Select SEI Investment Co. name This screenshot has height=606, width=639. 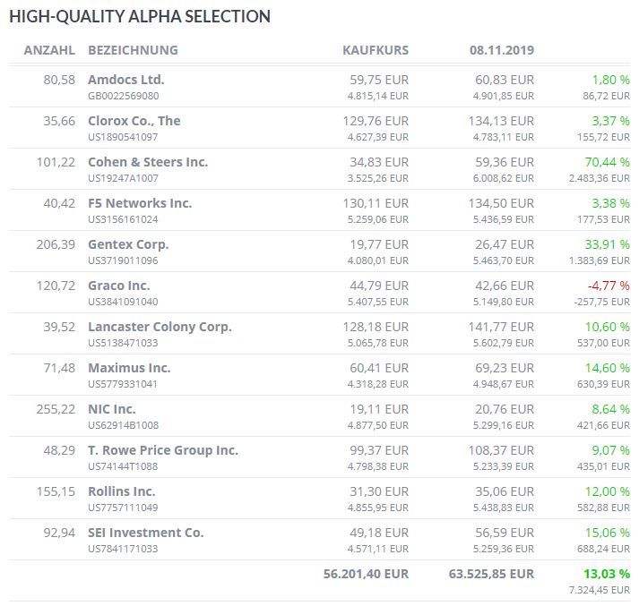[146, 533]
